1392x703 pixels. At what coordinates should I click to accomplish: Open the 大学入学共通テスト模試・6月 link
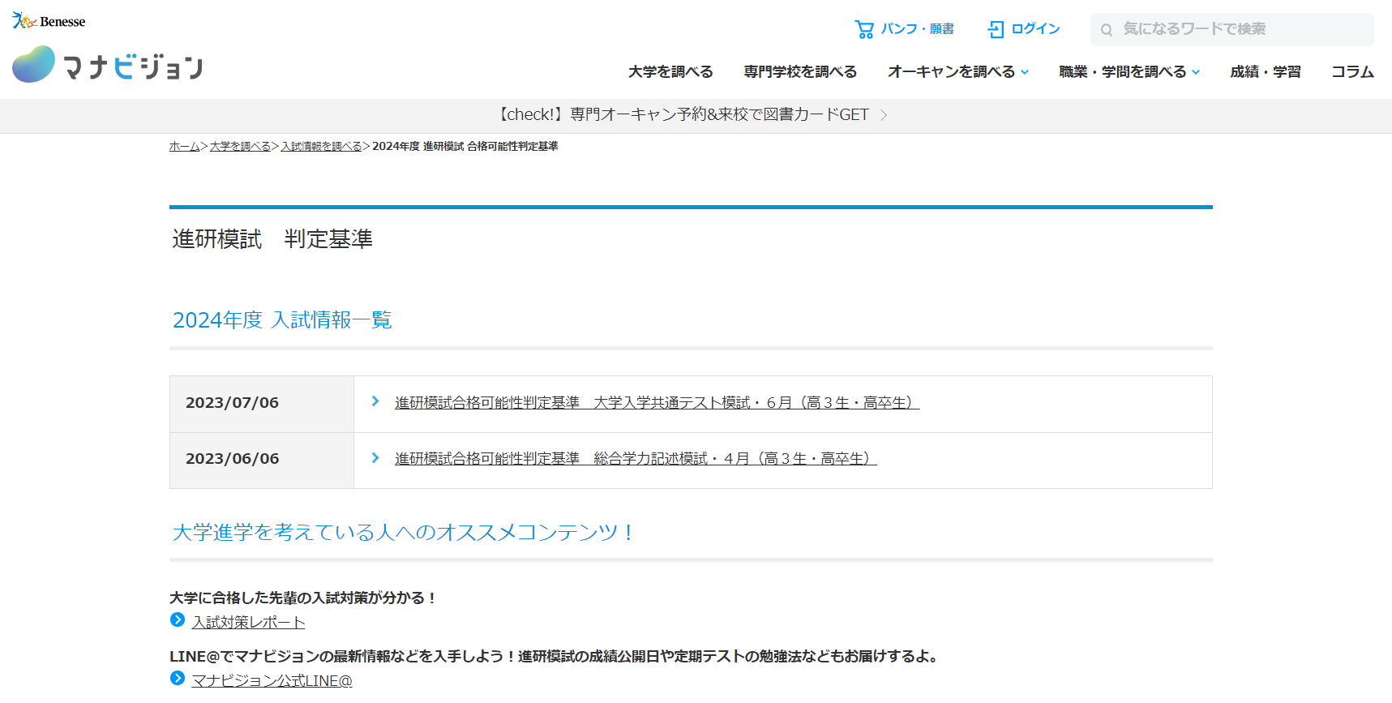tap(657, 403)
